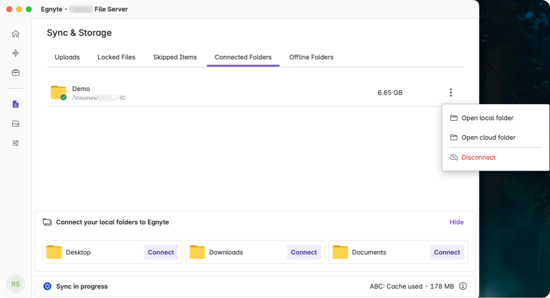Click the Demo folder name
The width and height of the screenshot is (550, 298).
81,89
